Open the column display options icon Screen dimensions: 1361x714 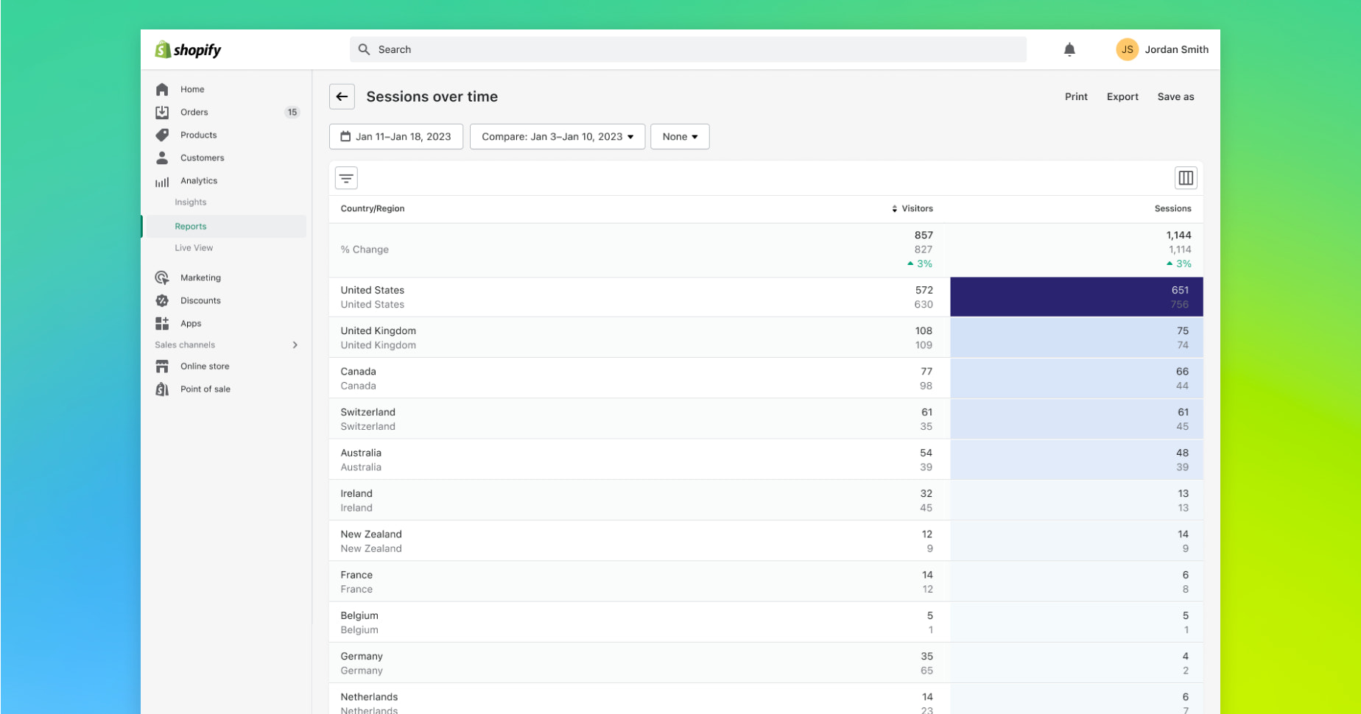[1186, 177]
